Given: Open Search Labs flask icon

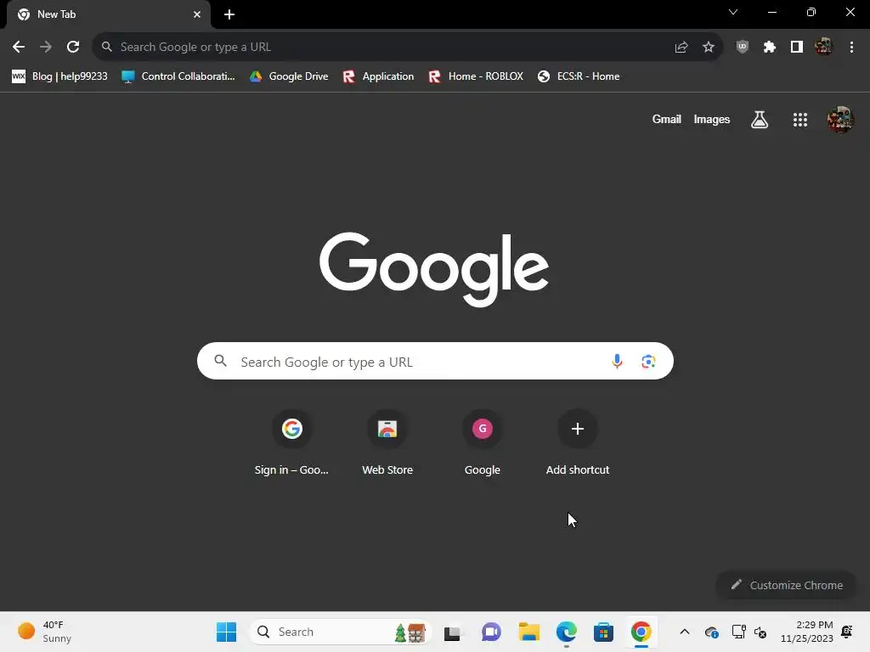Looking at the screenshot, I should click(760, 119).
